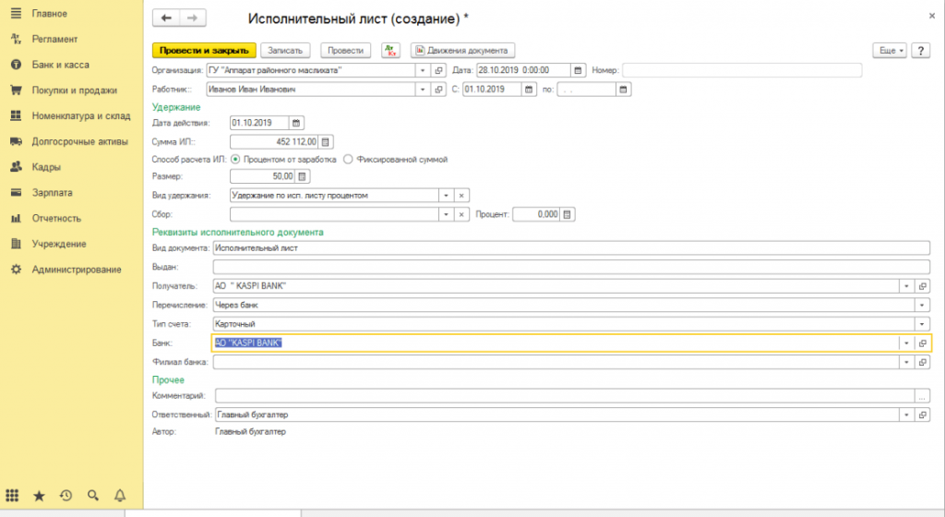Open the Банк и касса section
This screenshot has height=517, width=945.
click(x=61, y=65)
